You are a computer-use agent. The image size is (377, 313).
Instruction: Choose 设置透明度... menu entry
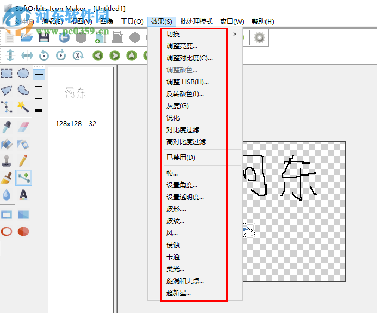point(195,197)
